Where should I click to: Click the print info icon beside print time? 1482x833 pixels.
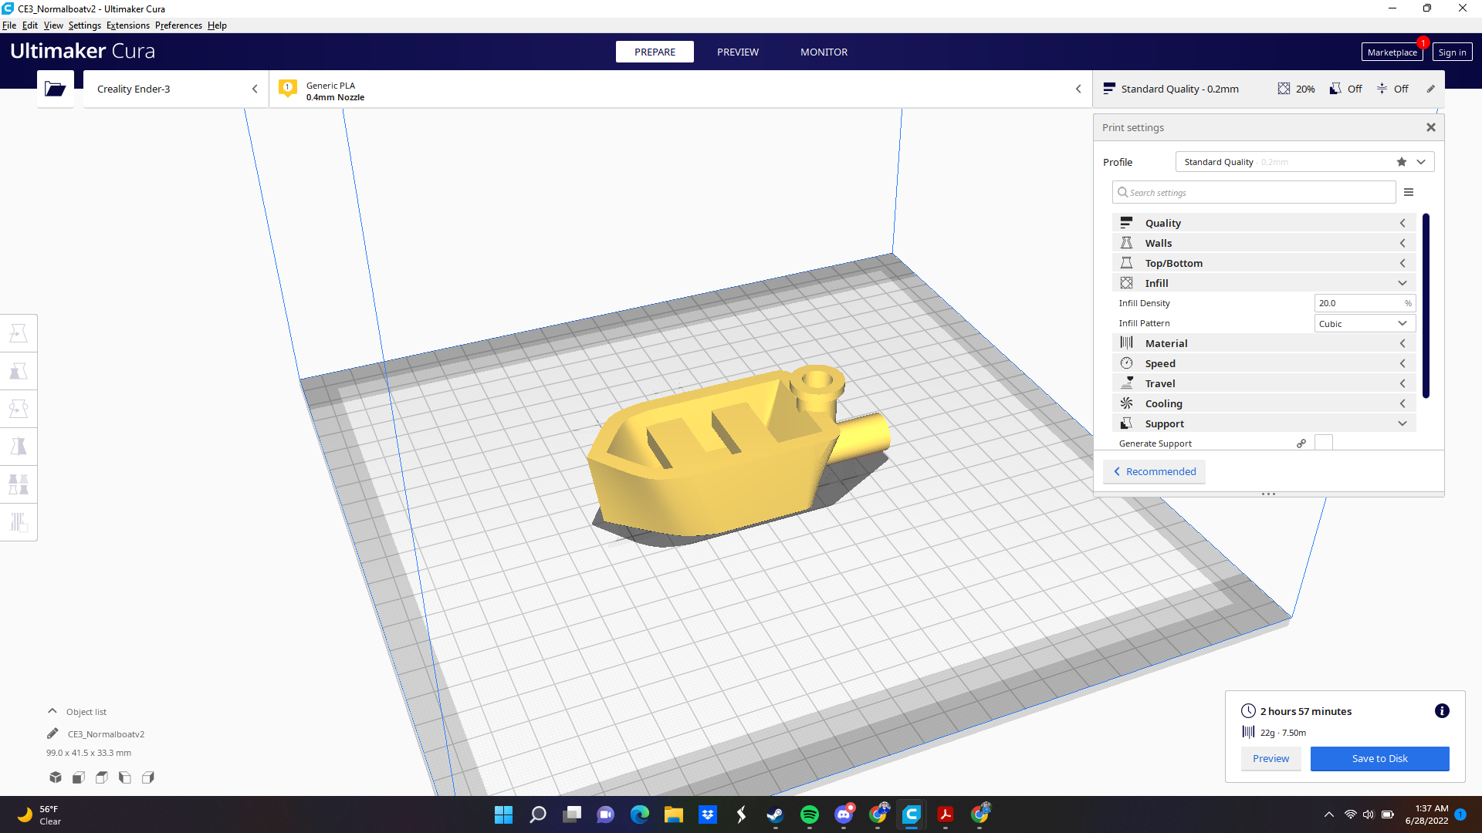[1442, 711]
